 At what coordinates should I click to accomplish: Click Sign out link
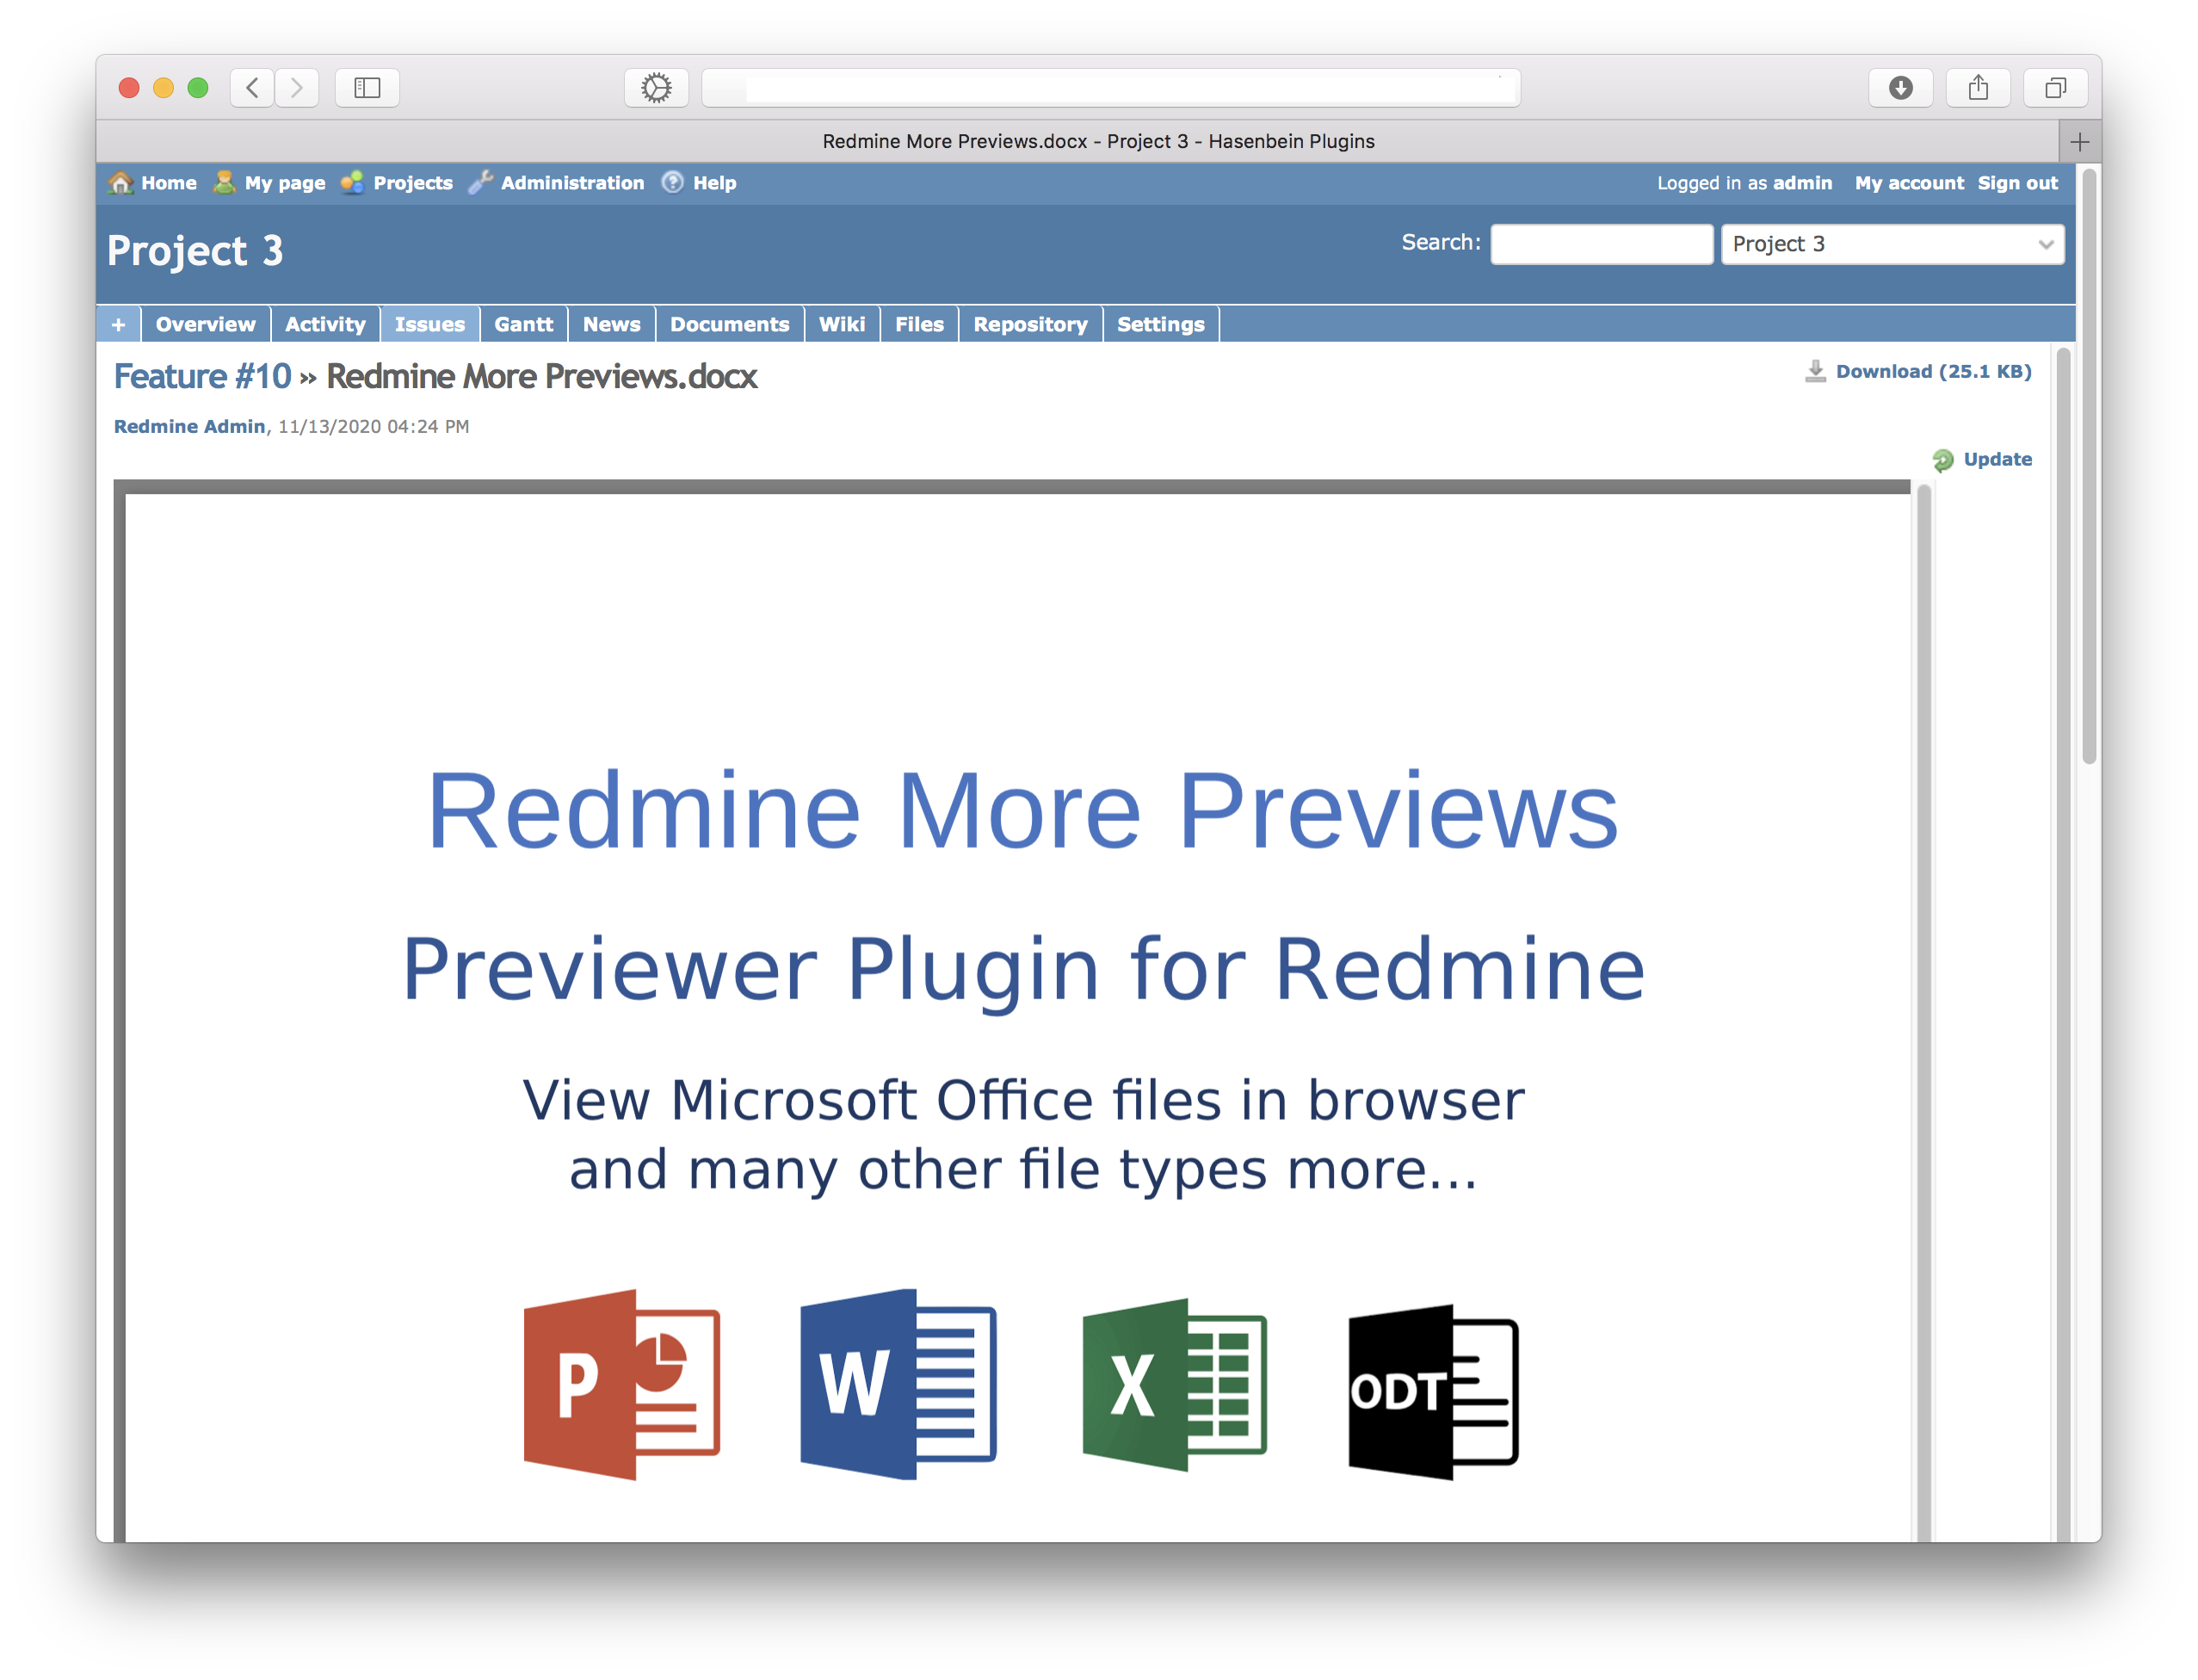2017,183
